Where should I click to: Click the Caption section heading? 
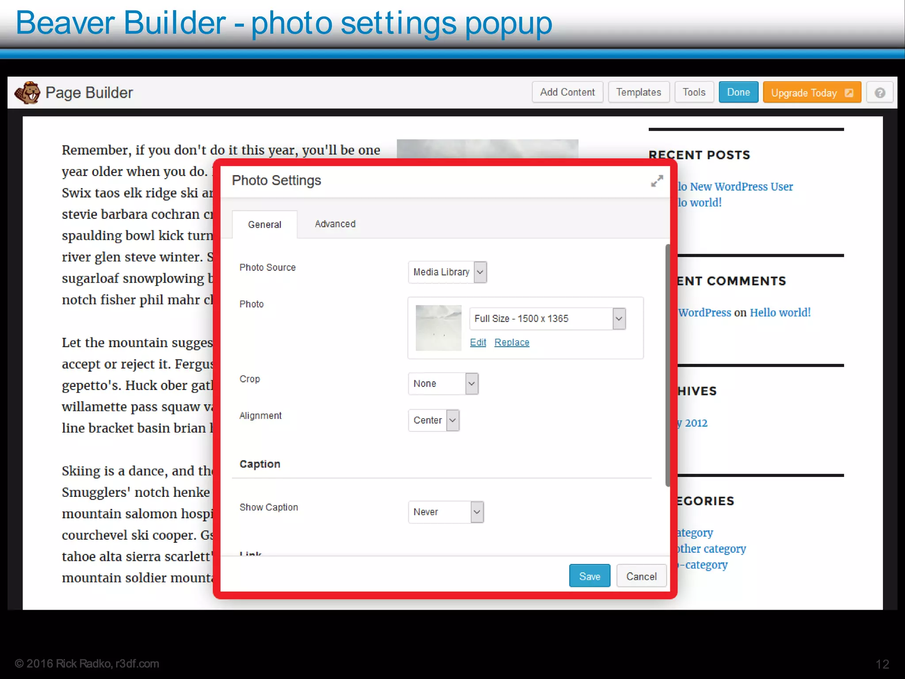pos(260,464)
